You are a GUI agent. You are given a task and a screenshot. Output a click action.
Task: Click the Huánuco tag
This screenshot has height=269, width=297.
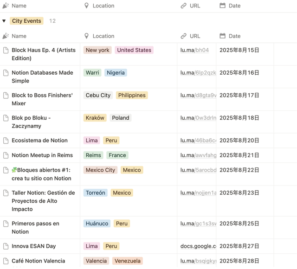97,224
